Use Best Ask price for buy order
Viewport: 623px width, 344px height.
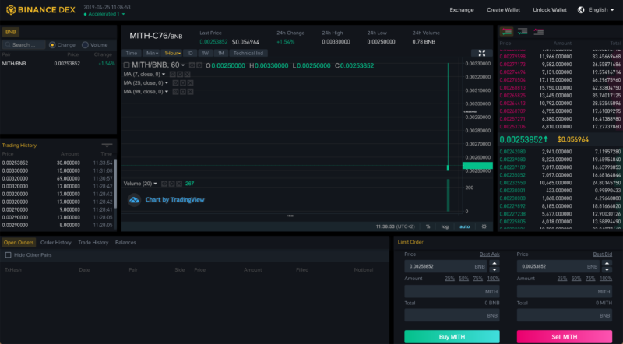click(x=490, y=254)
